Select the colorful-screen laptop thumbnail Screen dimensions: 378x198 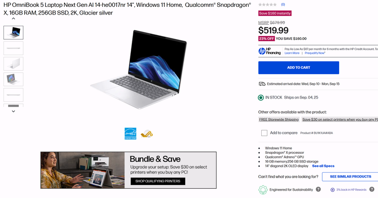coord(14,79)
